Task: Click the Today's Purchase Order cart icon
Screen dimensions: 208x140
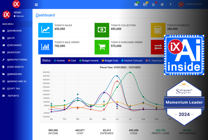Action: tap(102, 47)
